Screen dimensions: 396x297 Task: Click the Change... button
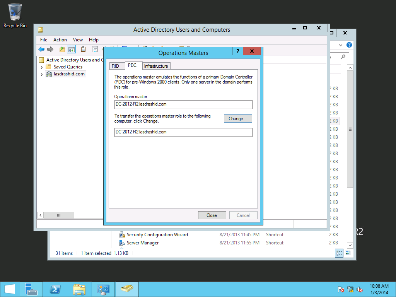238,119
